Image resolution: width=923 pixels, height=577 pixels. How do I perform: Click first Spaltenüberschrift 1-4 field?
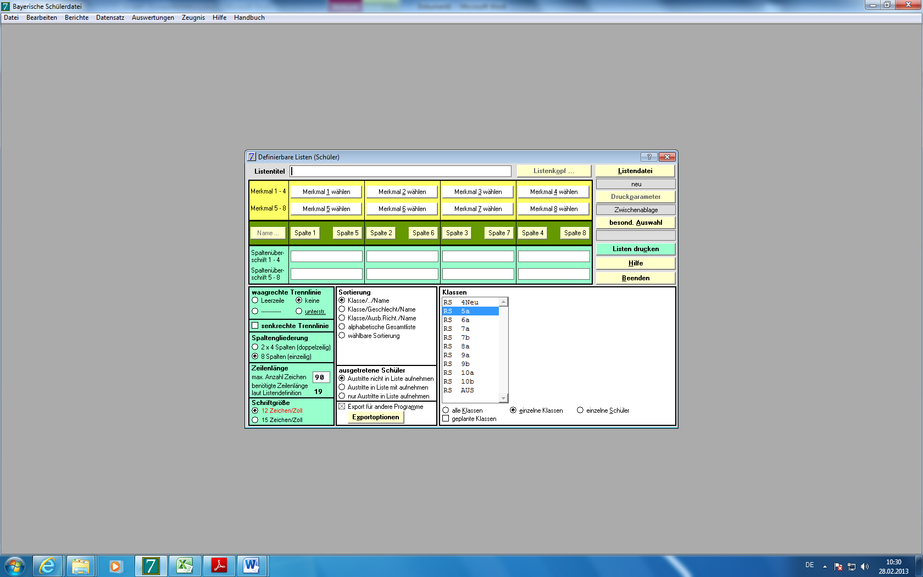[x=326, y=257]
